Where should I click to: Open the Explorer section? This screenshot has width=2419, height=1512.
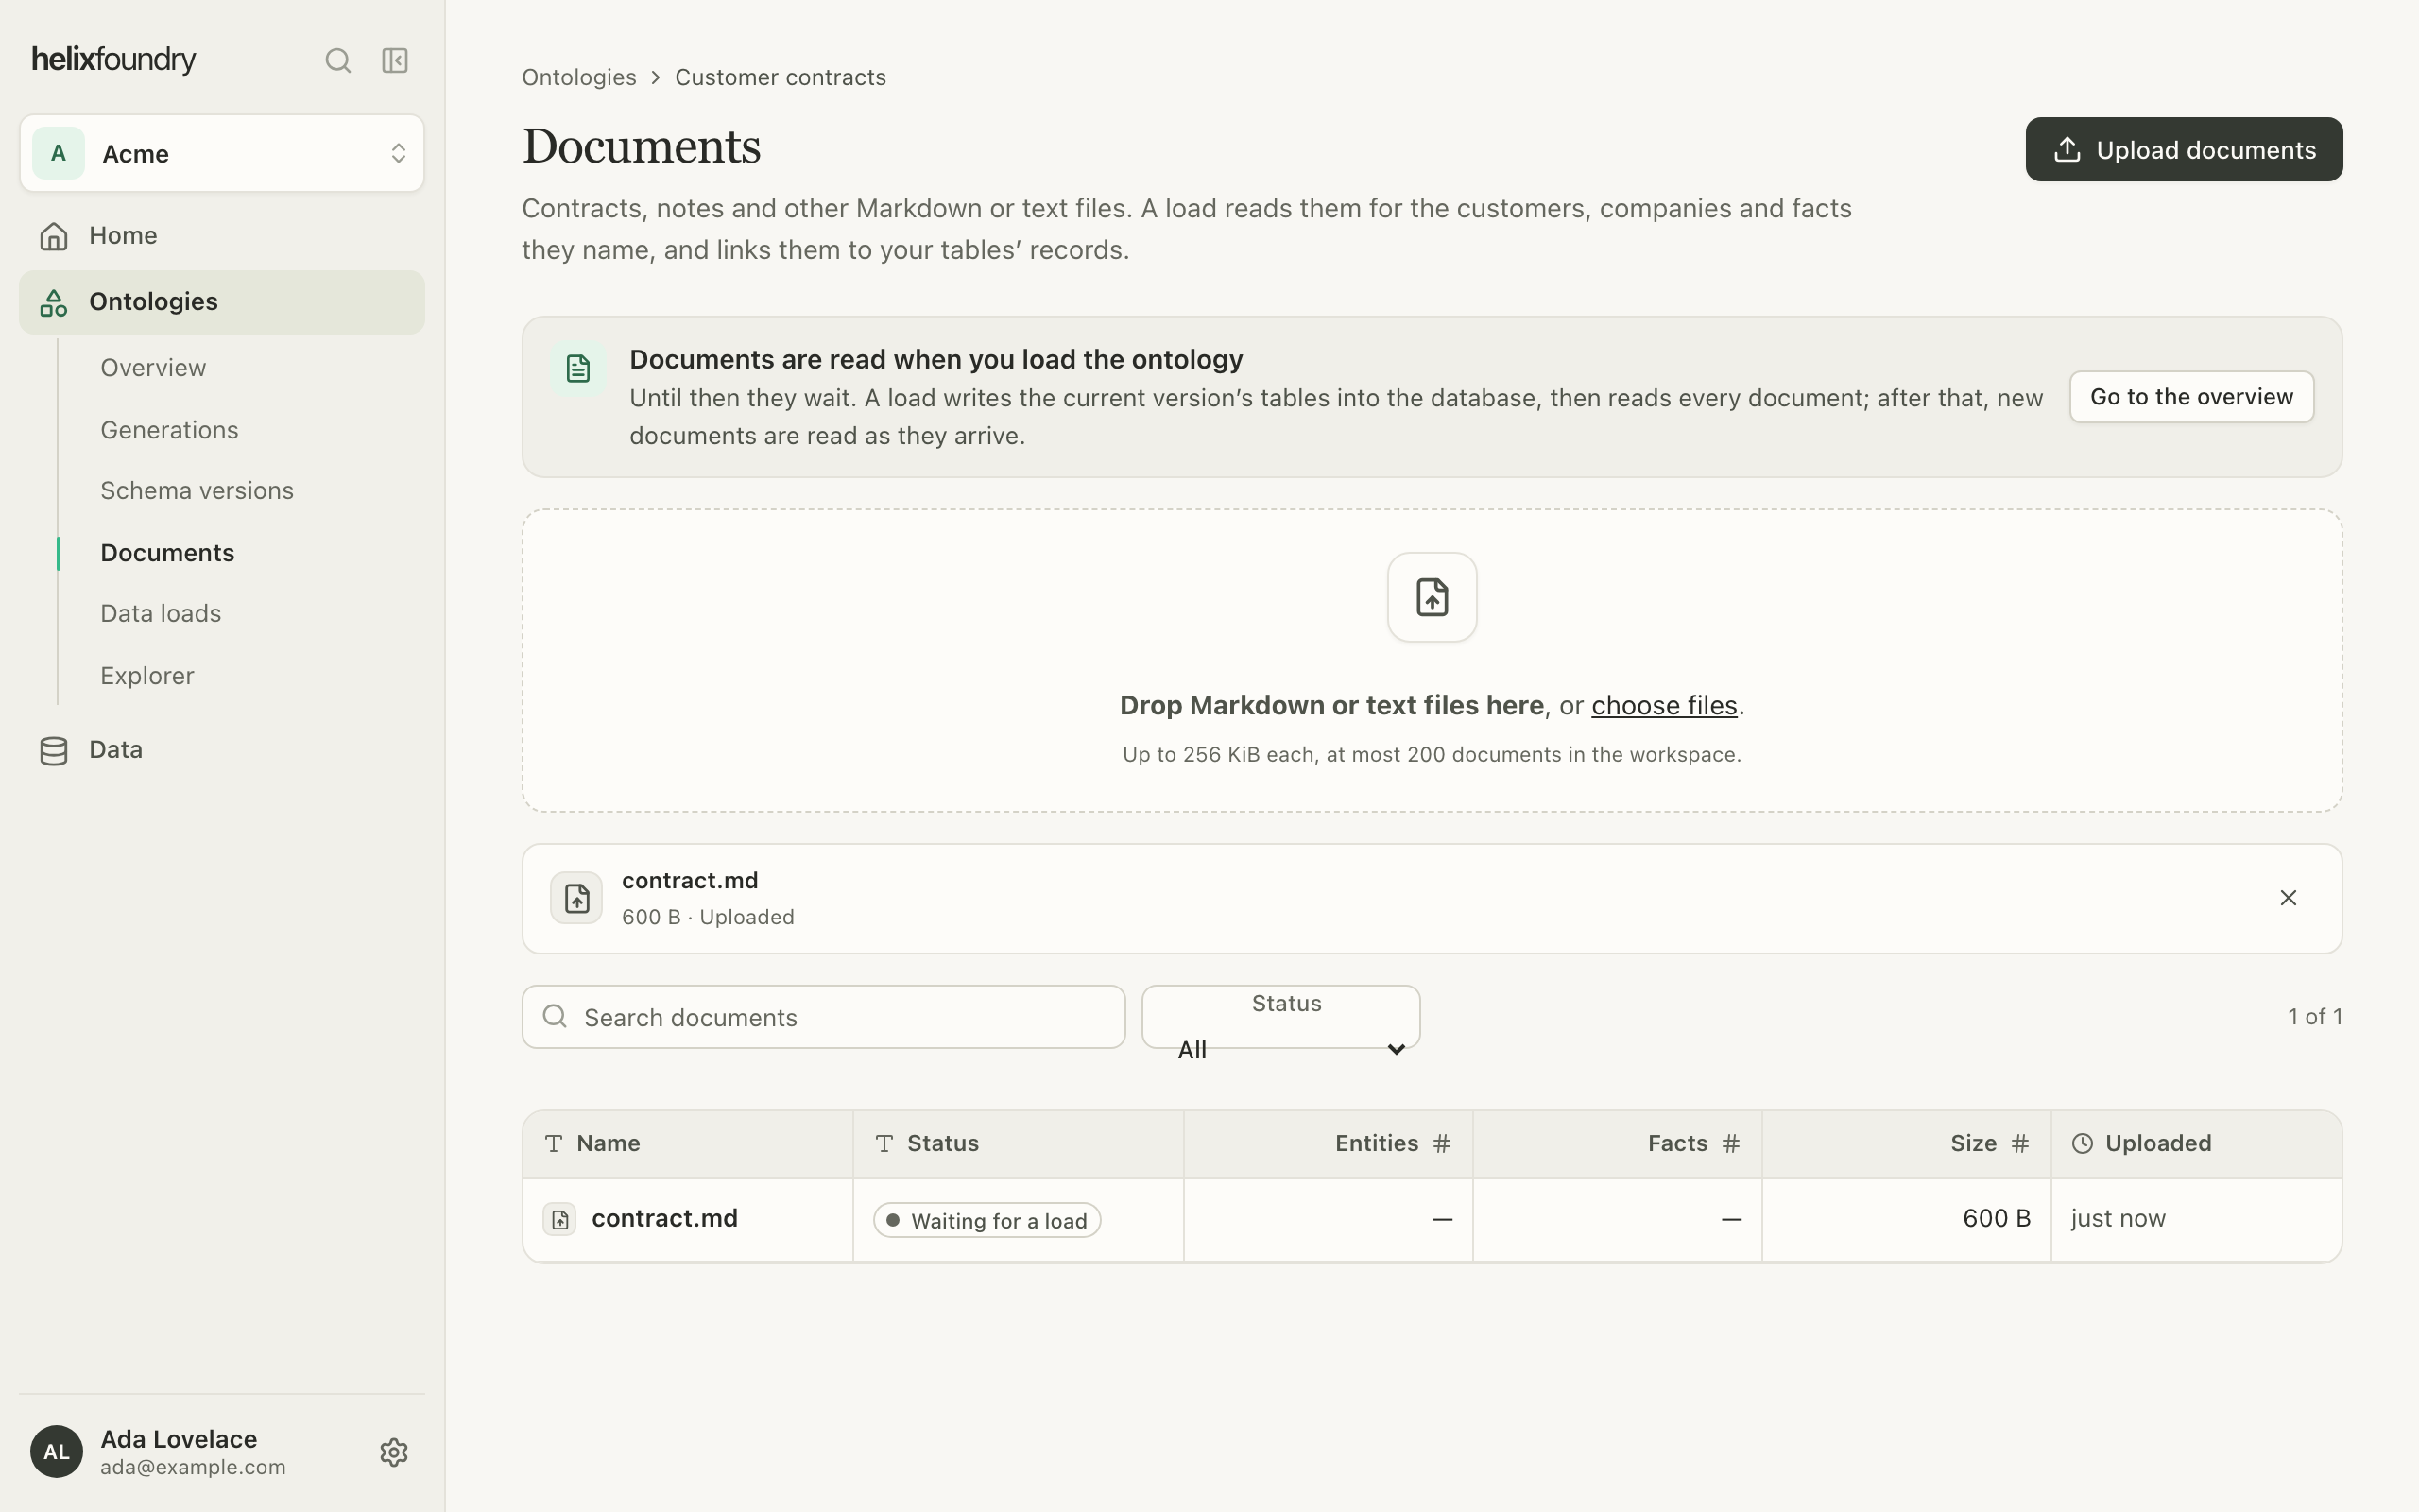click(147, 675)
